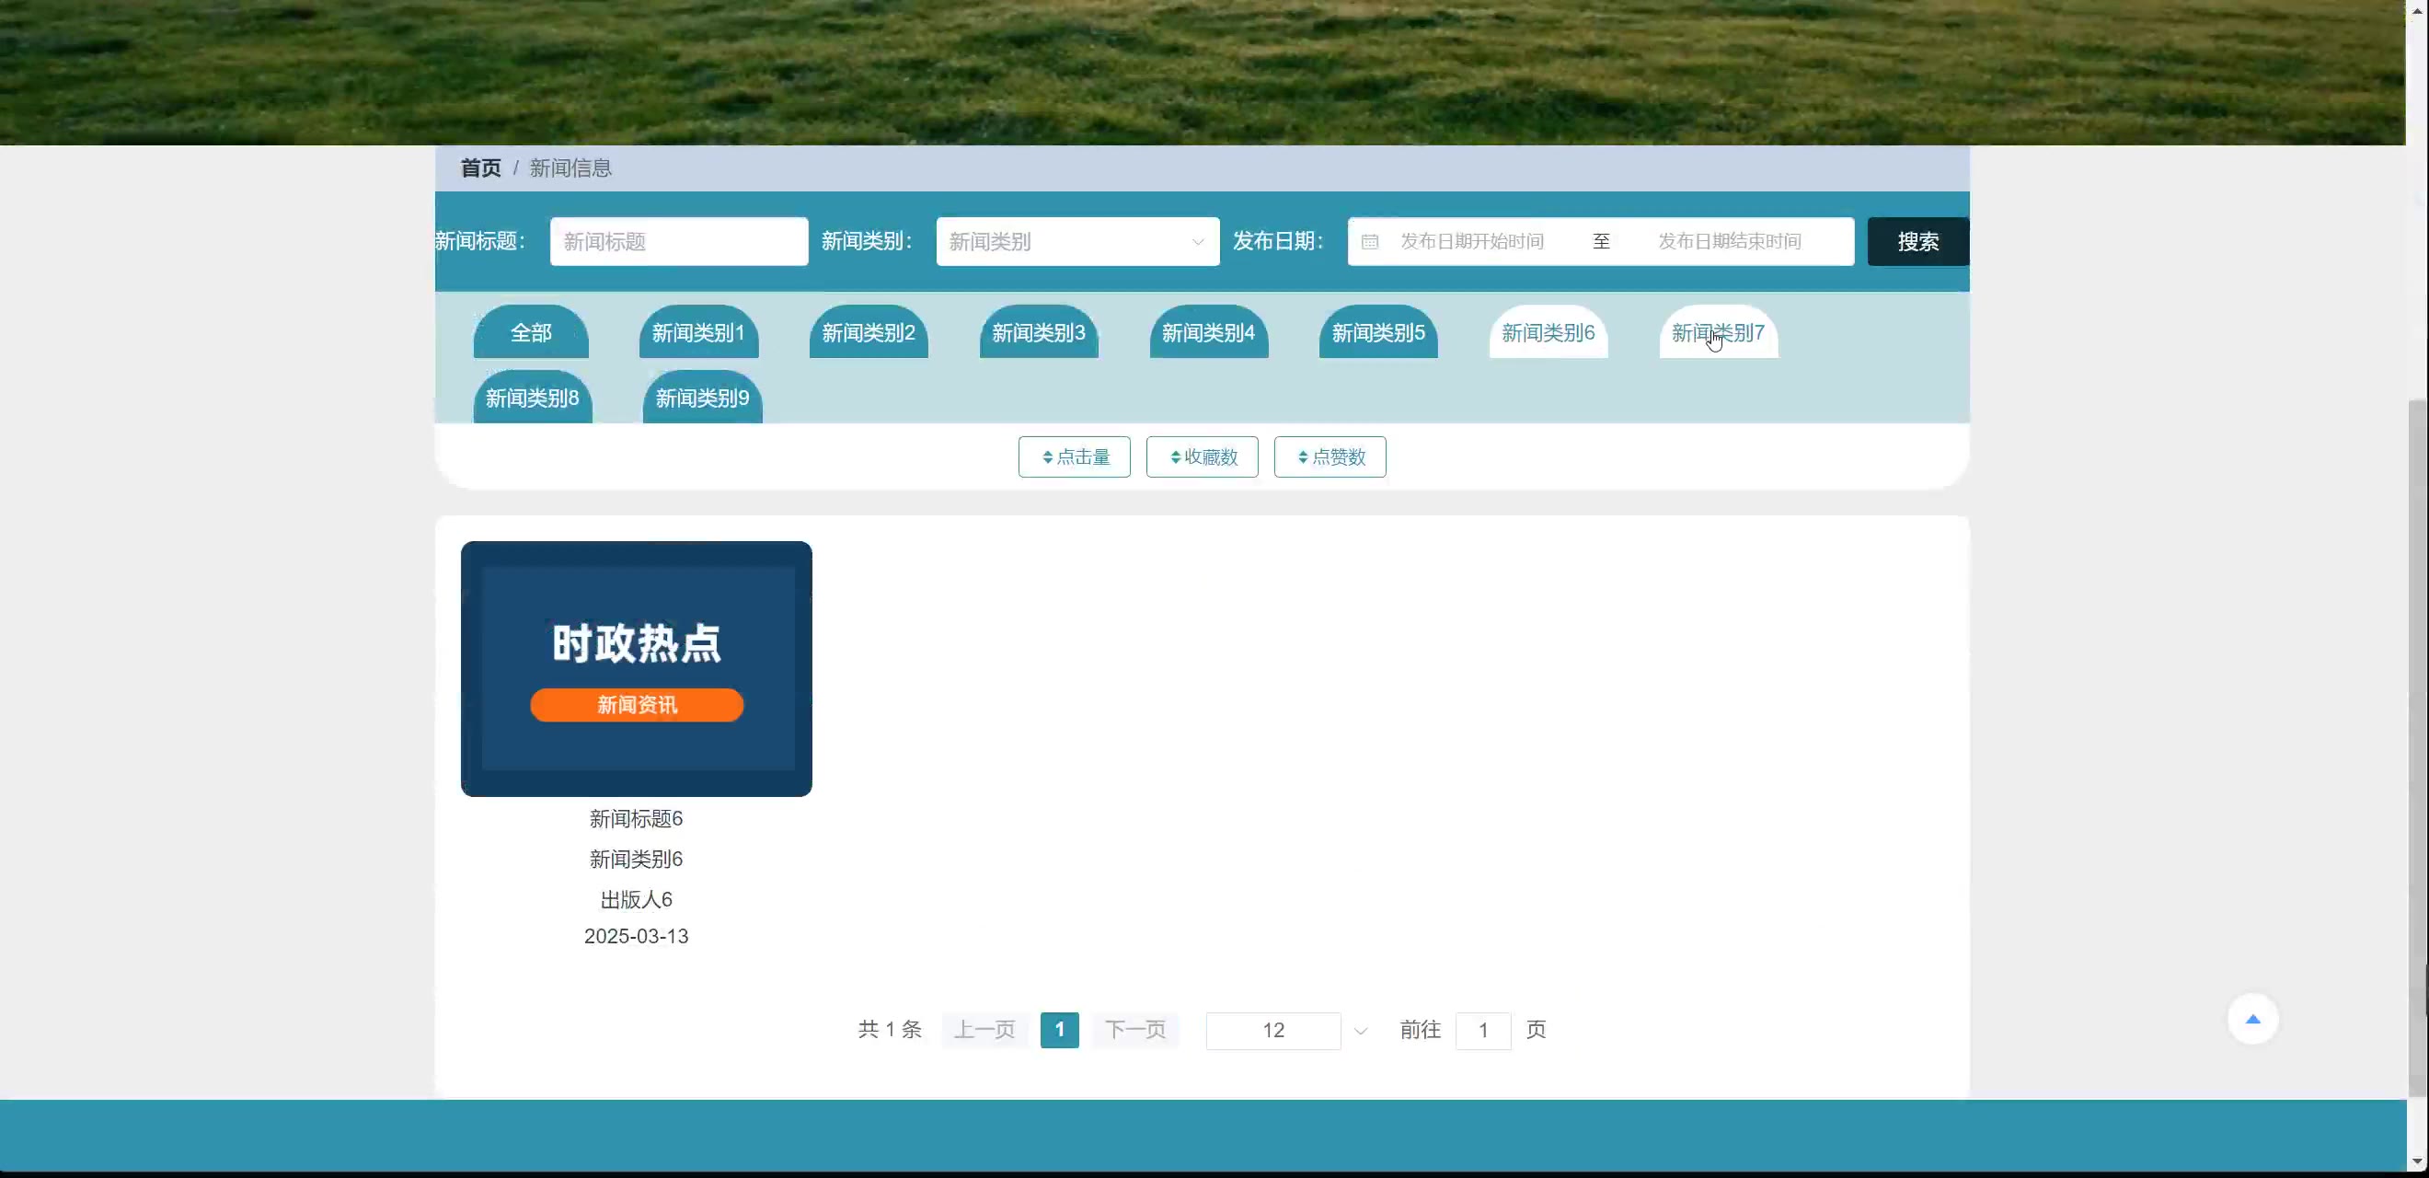
Task: Expand the 新闻类别 dropdown
Action: click(x=1076, y=241)
